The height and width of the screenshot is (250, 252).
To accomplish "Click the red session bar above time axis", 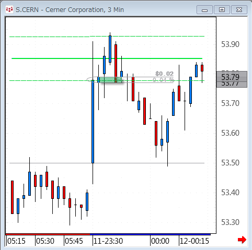I will click(x=48, y=234).
